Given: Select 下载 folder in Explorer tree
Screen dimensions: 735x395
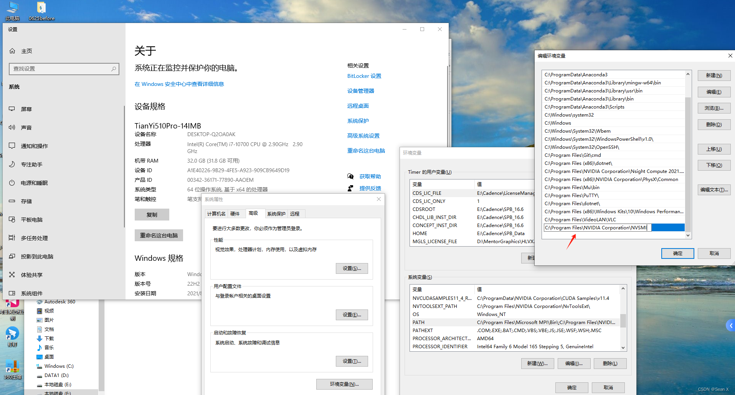Looking at the screenshot, I should [45, 339].
